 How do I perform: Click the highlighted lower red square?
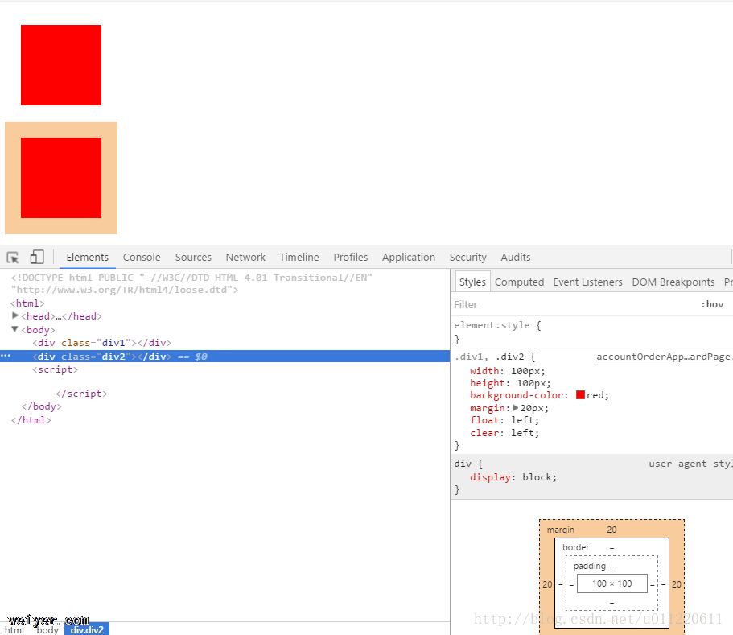(x=61, y=178)
